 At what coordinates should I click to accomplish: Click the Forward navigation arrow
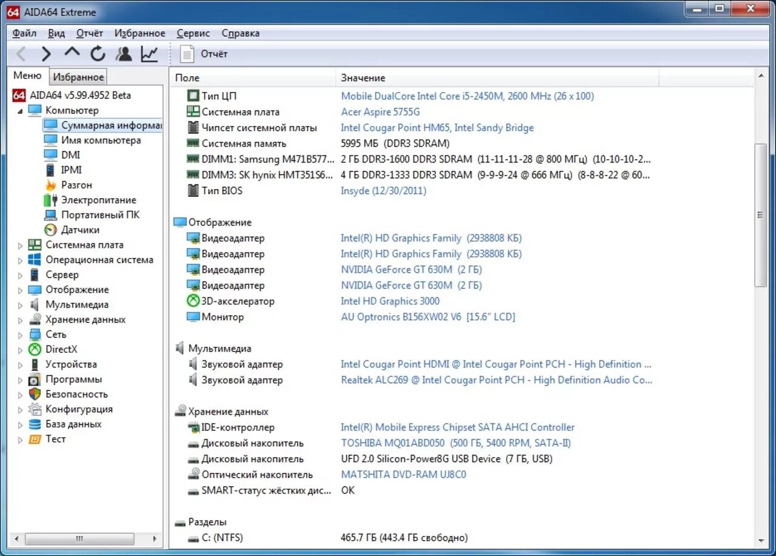point(46,54)
